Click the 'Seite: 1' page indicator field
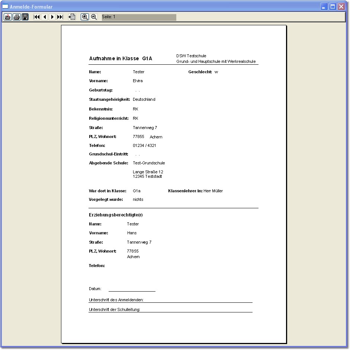Screen dimensions: 350x350 point(139,17)
